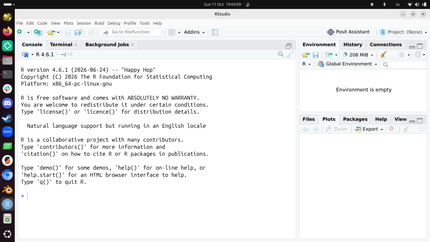Select the Console tab
430x242 pixels.
tap(32, 44)
